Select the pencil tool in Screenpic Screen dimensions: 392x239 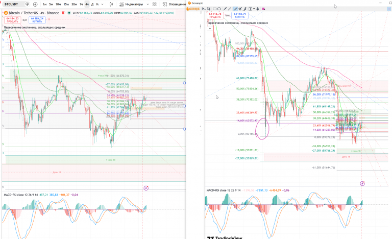point(245,9)
